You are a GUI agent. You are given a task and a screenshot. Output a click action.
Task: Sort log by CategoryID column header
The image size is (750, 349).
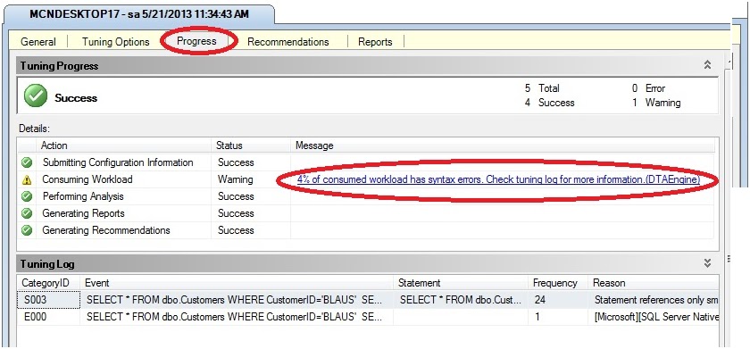pyautogui.click(x=48, y=283)
